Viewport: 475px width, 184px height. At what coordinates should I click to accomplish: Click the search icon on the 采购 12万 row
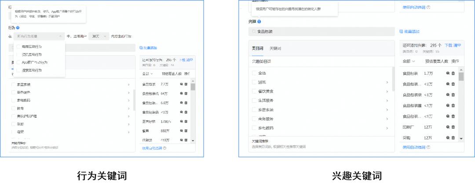448,138
